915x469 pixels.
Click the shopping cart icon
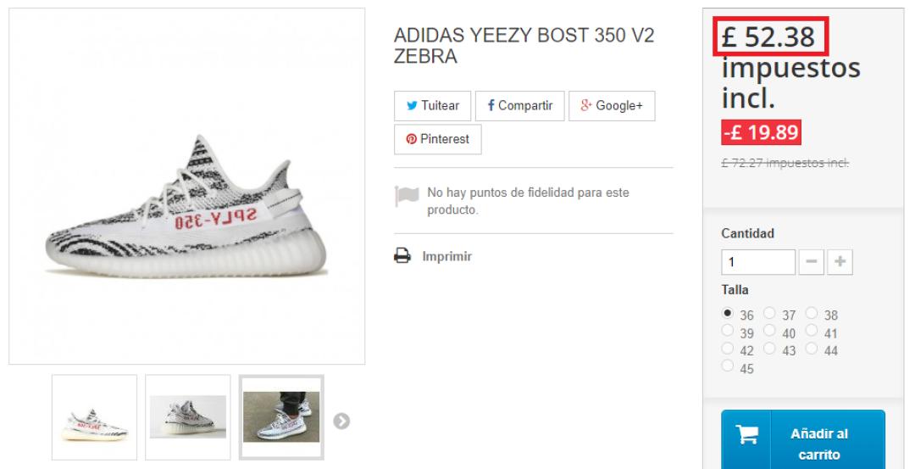[x=746, y=434]
